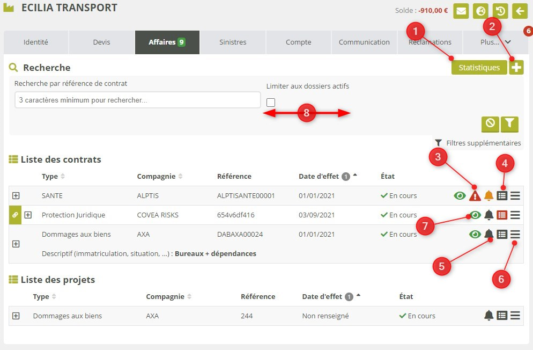This screenshot has width=533, height=350.
Task: Open hamburger menu for Dommages aux biens contract
Action: (x=515, y=235)
